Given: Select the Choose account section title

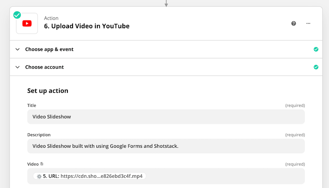Looking at the screenshot, I should point(45,67).
